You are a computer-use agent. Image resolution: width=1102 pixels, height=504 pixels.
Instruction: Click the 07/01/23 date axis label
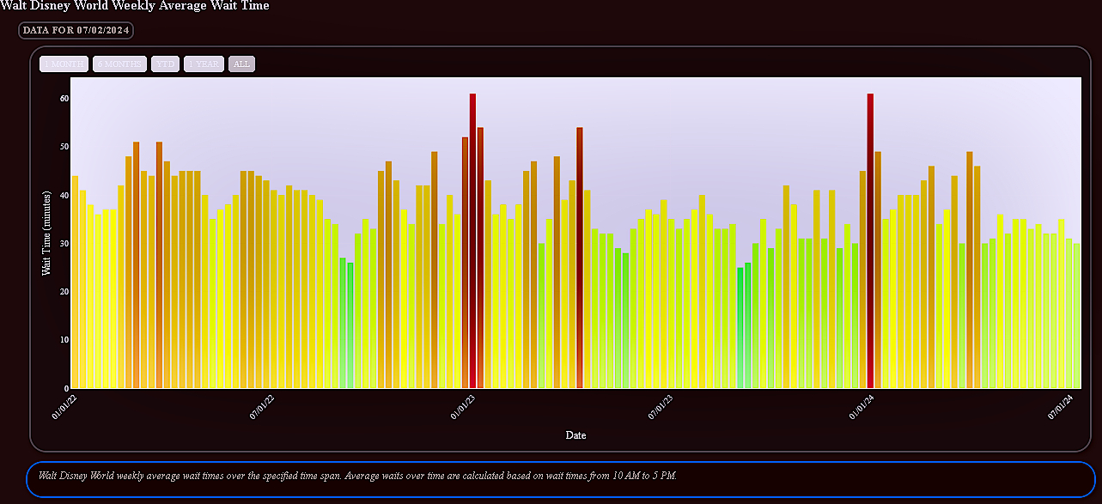pyautogui.click(x=661, y=407)
